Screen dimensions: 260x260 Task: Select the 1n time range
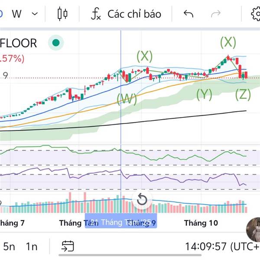pos(32,247)
